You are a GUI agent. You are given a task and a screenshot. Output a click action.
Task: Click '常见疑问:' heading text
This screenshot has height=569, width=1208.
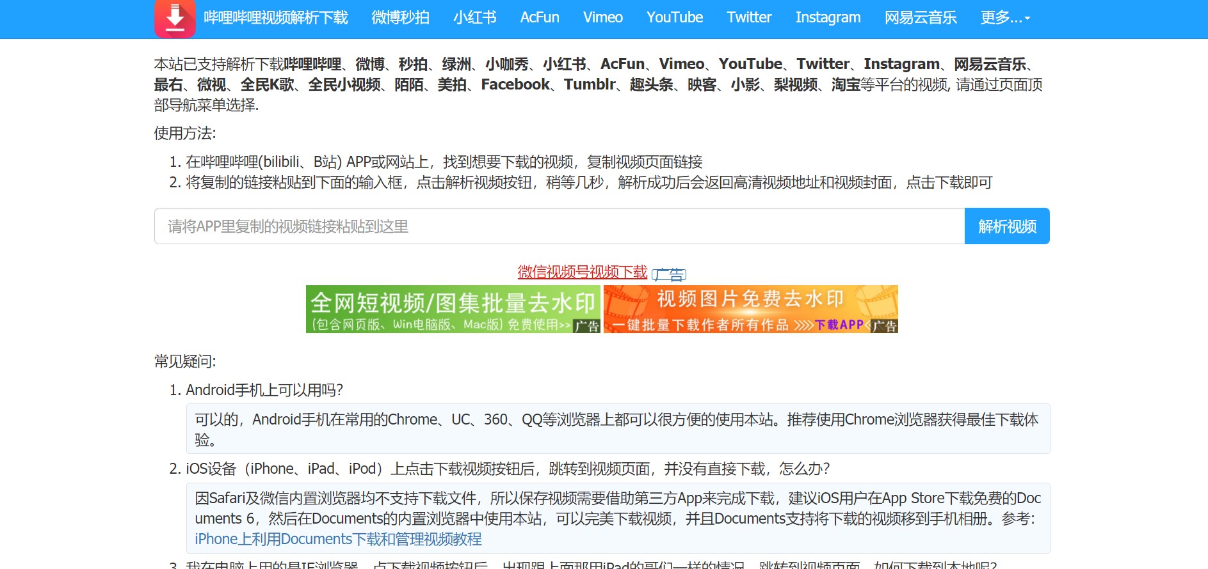click(x=185, y=361)
